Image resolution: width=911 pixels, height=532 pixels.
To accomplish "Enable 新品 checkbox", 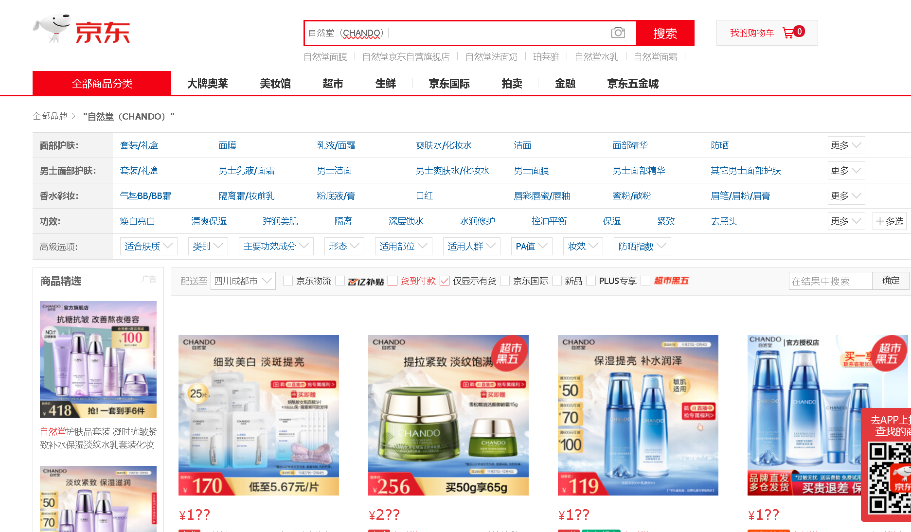I will 557,281.
